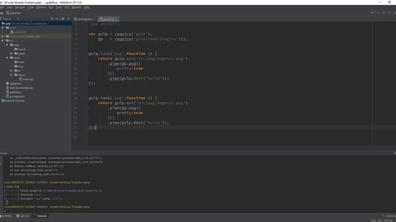This screenshot has width=396, height=222.
Task: Fold the second gulp.task function block
Action: (x=87, y=98)
